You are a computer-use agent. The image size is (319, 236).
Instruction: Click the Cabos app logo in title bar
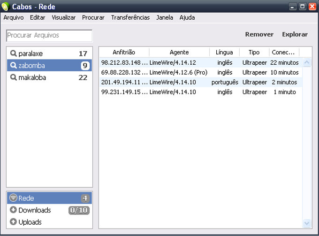tap(6, 7)
